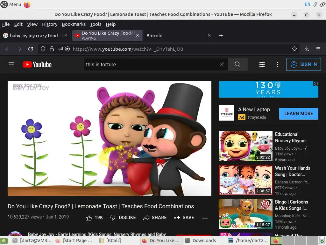326x245 pixels.
Task: Close the playing YouTube tab
Action: (138, 35)
